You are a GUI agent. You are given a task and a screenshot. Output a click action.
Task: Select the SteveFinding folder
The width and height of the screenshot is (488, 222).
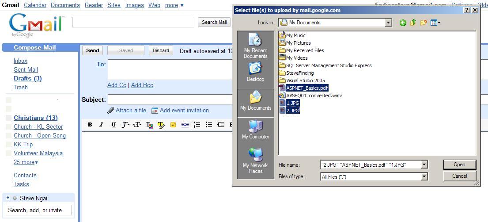pyautogui.click(x=297, y=73)
